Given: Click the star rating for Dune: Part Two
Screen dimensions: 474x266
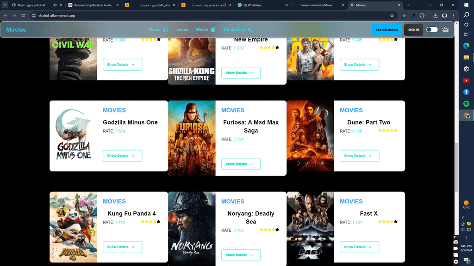Looking at the screenshot, I should coord(388,131).
